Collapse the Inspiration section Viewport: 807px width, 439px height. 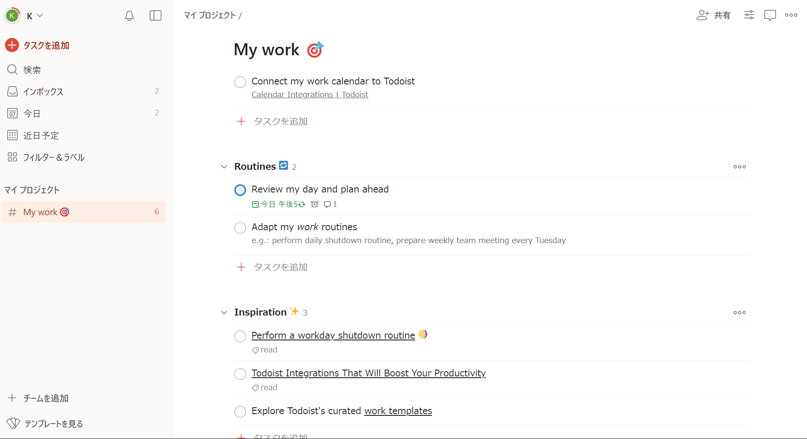[224, 313]
